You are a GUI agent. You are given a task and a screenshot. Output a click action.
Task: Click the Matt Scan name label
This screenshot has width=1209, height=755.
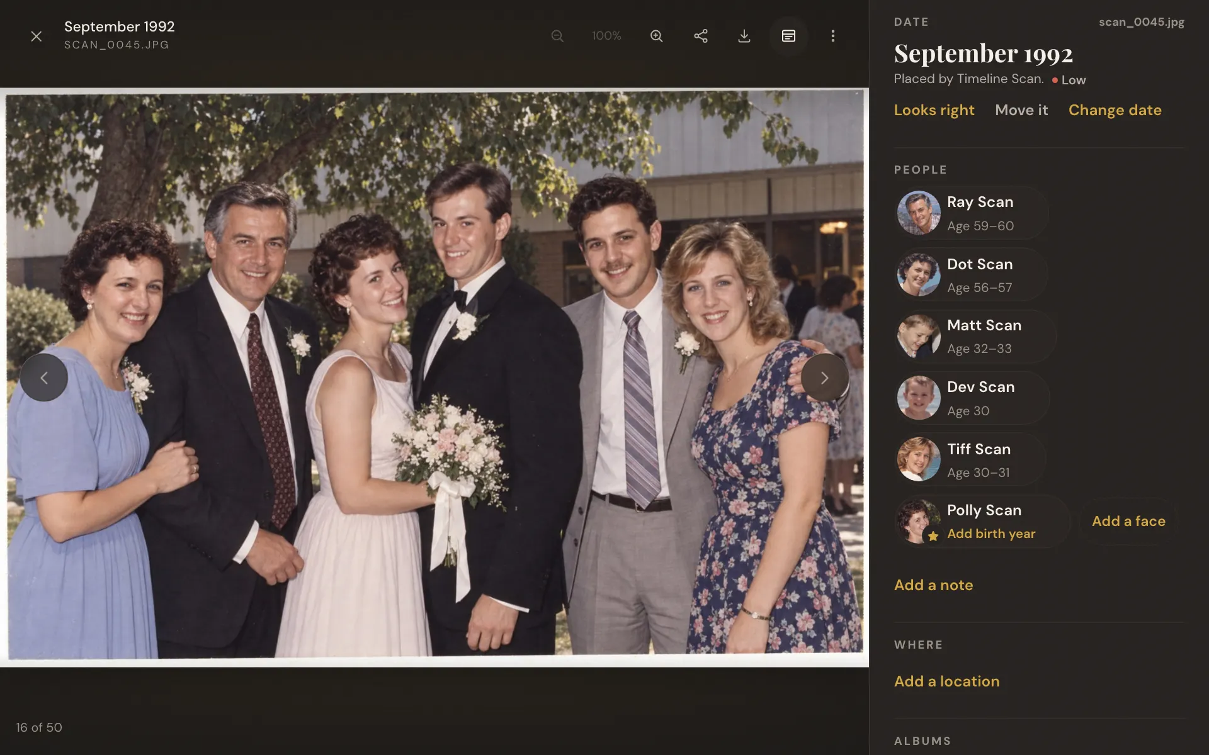click(984, 325)
